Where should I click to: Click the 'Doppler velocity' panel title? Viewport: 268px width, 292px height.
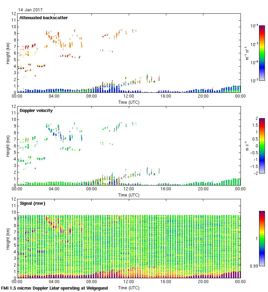click(36, 111)
